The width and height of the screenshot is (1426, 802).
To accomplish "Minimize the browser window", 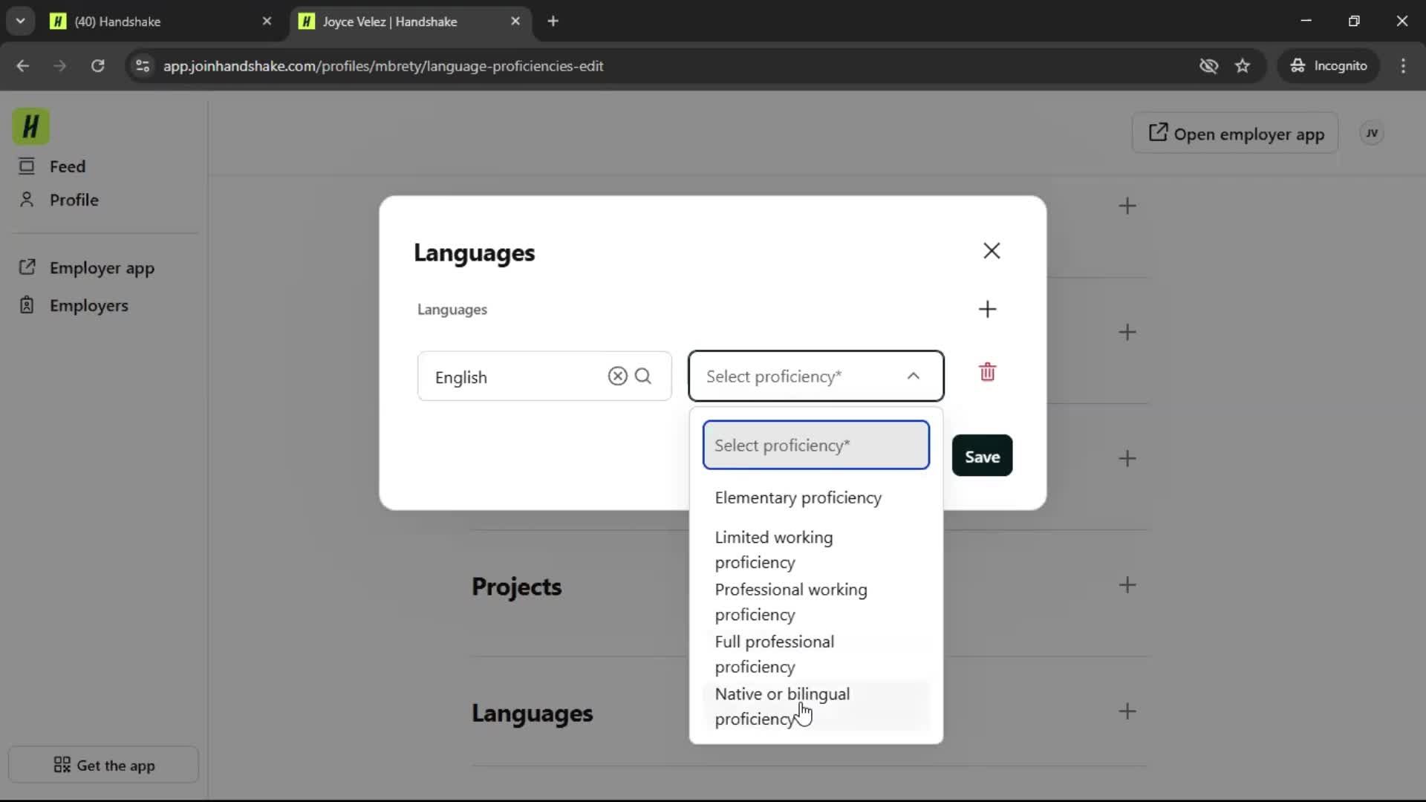I will pos(1306,21).
